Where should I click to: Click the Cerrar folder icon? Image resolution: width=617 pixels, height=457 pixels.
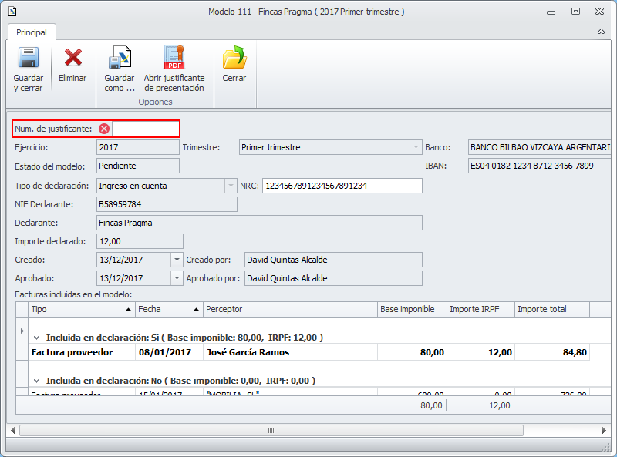pos(234,59)
